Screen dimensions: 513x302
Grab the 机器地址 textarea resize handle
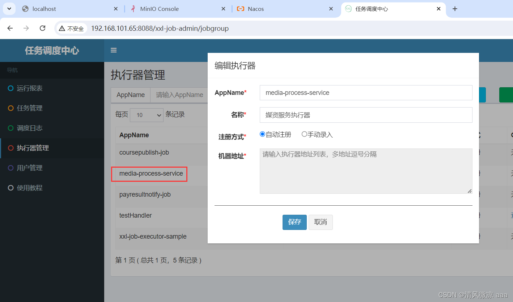pyautogui.click(x=470, y=191)
